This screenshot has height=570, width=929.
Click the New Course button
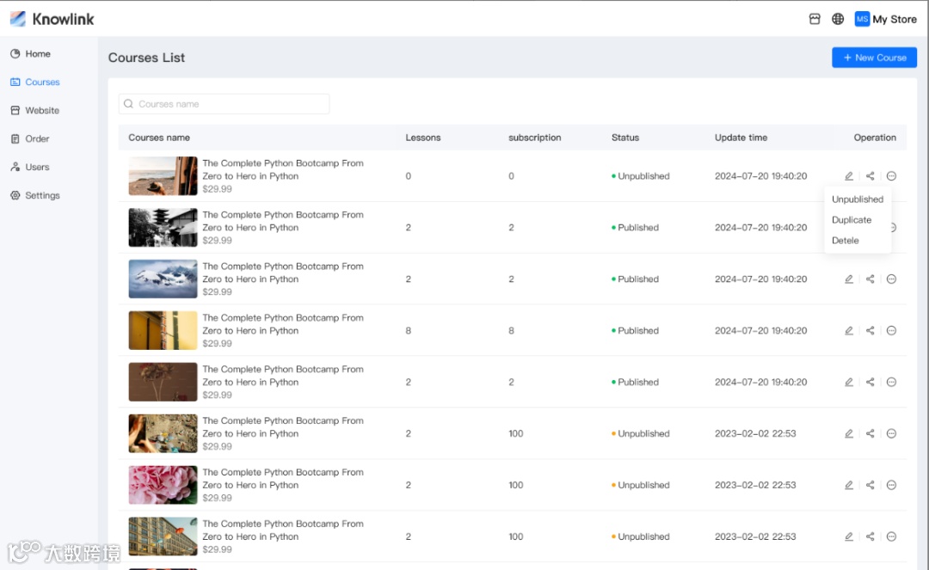(874, 58)
